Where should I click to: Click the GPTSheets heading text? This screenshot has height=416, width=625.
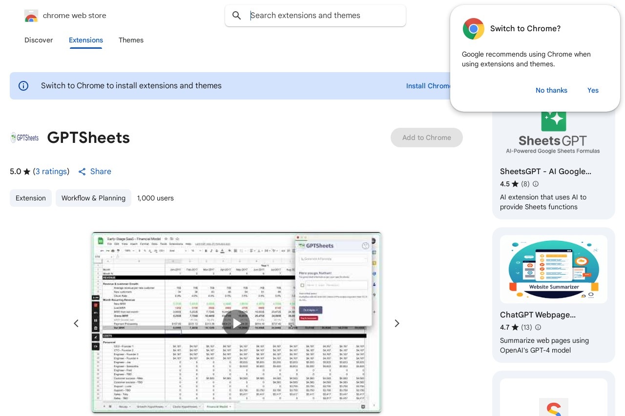[x=88, y=138]
